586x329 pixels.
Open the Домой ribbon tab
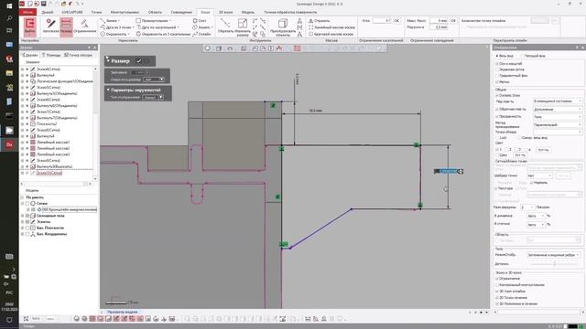[47, 12]
